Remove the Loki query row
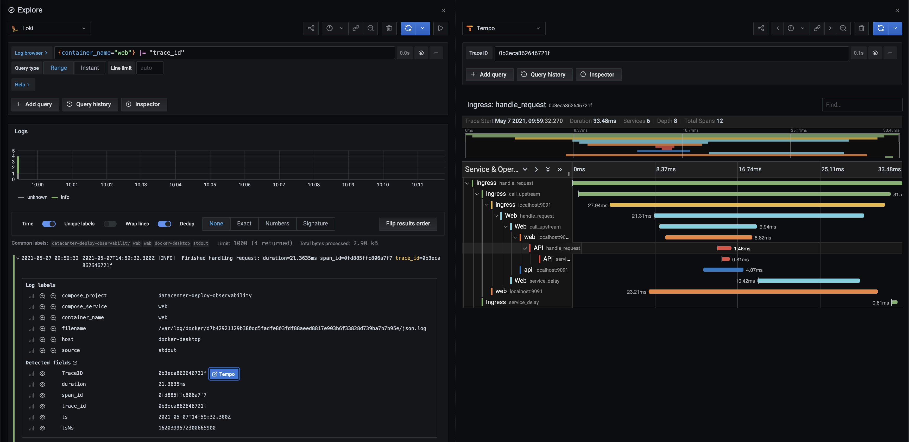Screen dimensions: 909x442 [436, 53]
